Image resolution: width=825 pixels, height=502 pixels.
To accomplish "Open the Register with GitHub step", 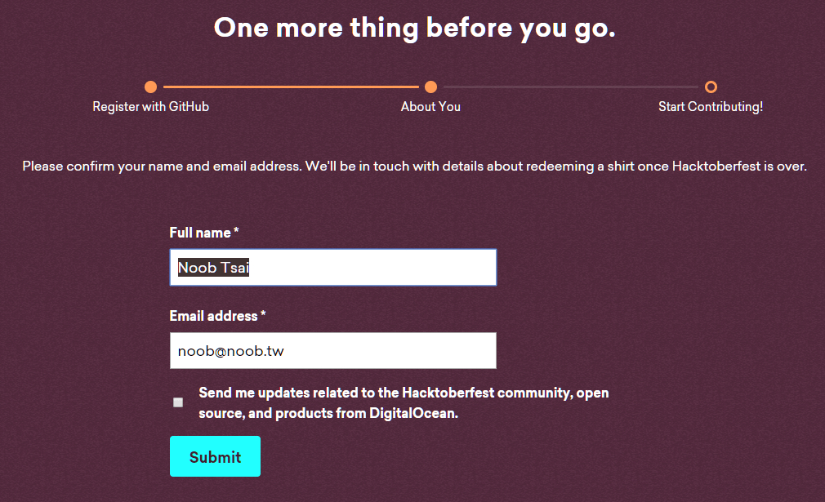I will [150, 106].
